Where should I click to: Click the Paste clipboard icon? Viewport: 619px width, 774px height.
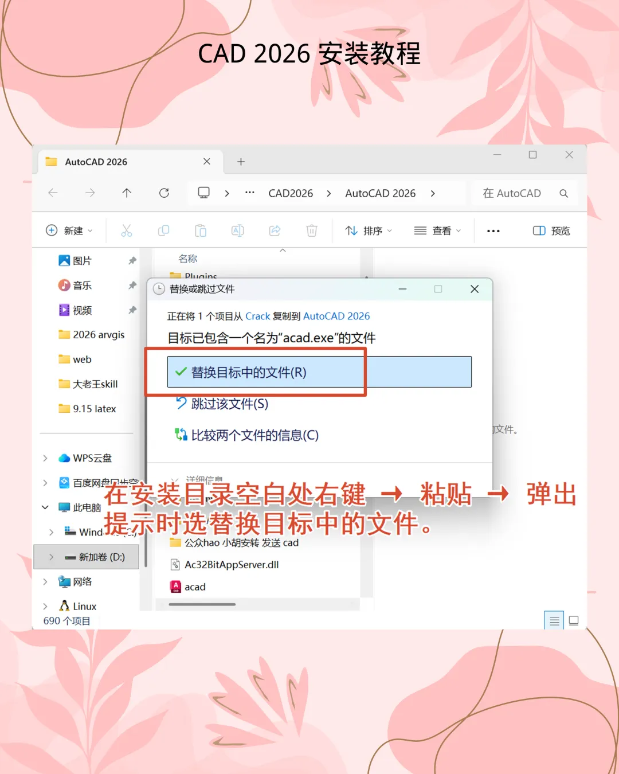point(201,230)
